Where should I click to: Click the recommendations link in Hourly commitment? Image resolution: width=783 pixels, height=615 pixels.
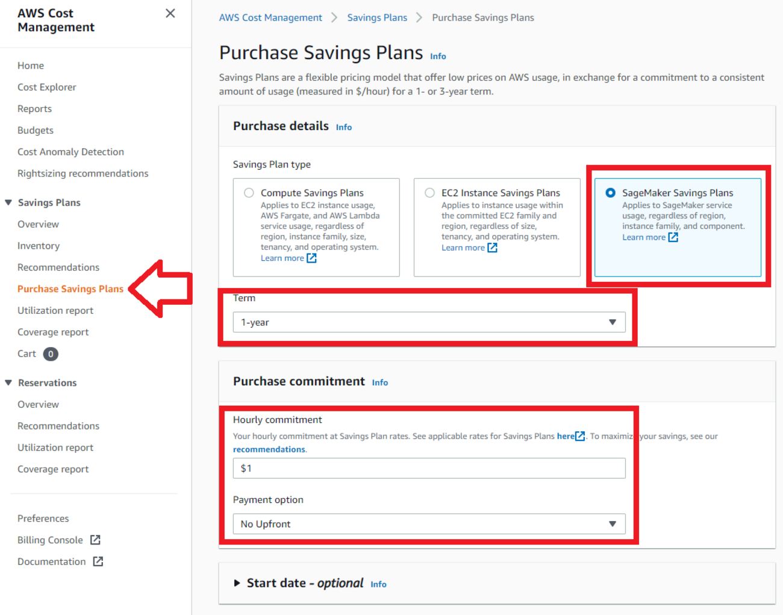pos(269,449)
